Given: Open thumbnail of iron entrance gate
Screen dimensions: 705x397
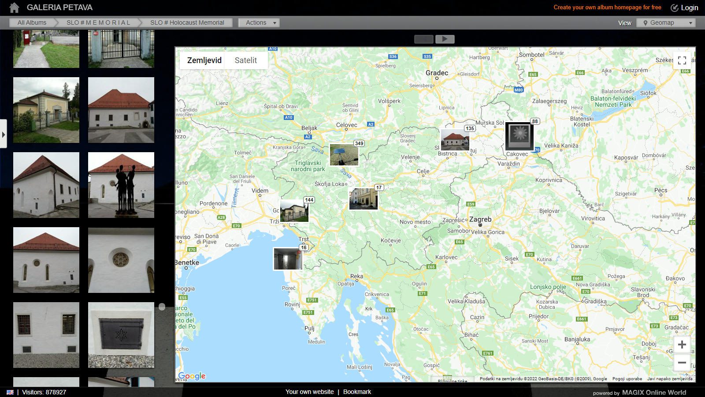Looking at the screenshot, I should pyautogui.click(x=121, y=49).
